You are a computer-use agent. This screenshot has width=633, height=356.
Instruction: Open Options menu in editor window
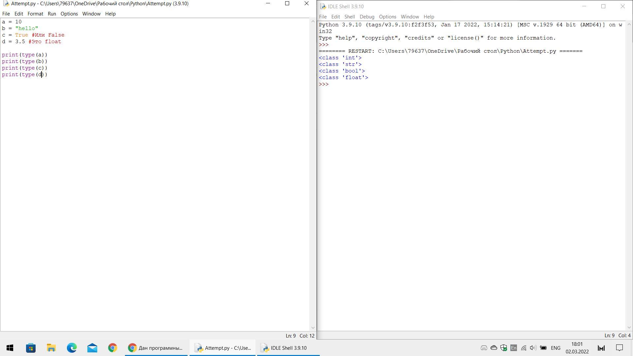pos(69,14)
